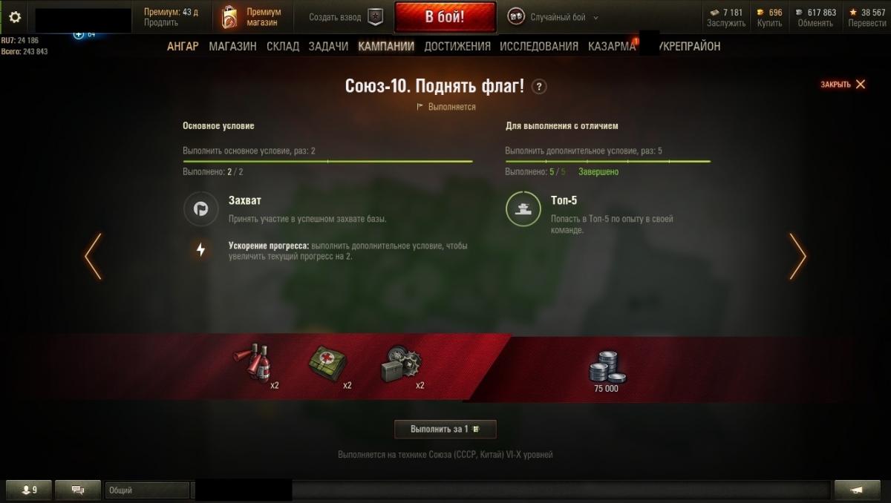Open the mission help question mark
Screen dimensions: 891x503
pyautogui.click(x=539, y=86)
